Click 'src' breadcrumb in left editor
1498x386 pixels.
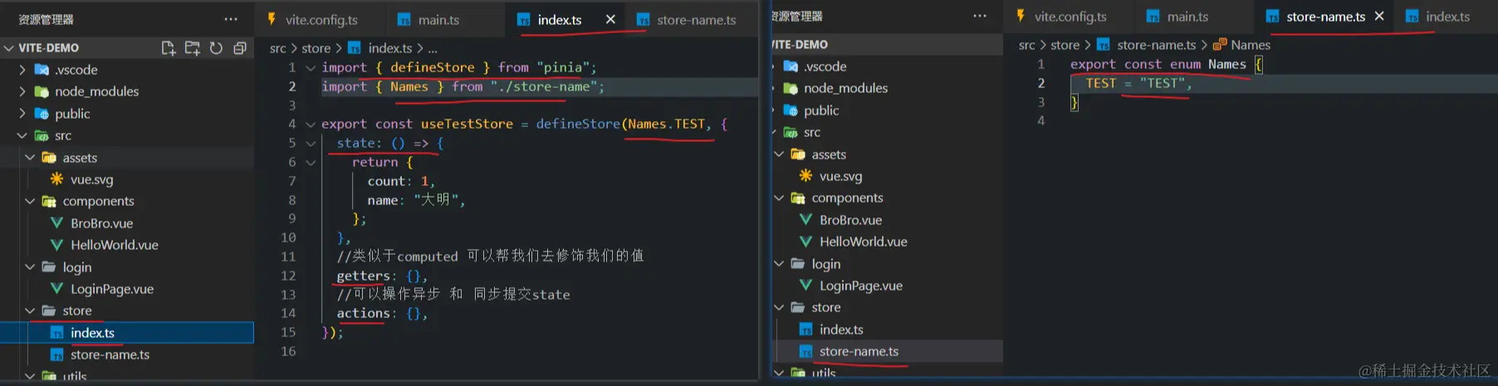point(278,48)
